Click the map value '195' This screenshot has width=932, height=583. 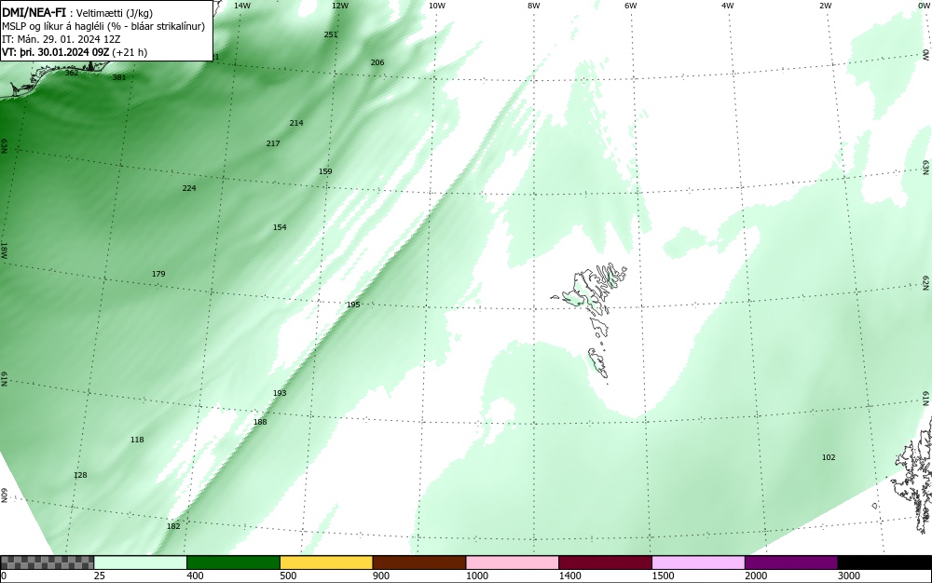[353, 305]
